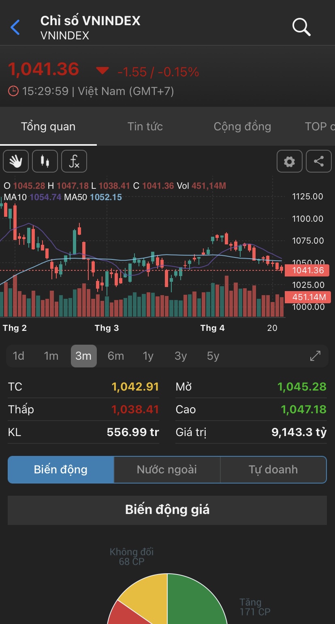Image resolution: width=335 pixels, height=624 pixels.
Task: Switch to the Cộng đồng tab
Action: (242, 127)
